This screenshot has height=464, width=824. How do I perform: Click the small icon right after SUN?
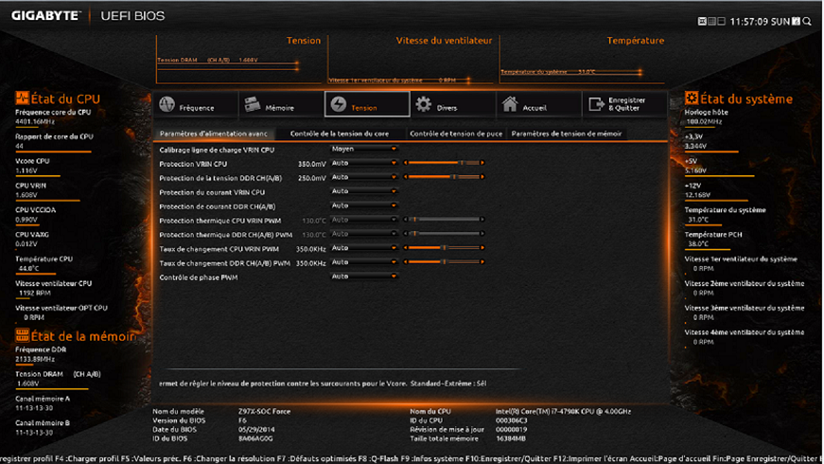click(797, 21)
